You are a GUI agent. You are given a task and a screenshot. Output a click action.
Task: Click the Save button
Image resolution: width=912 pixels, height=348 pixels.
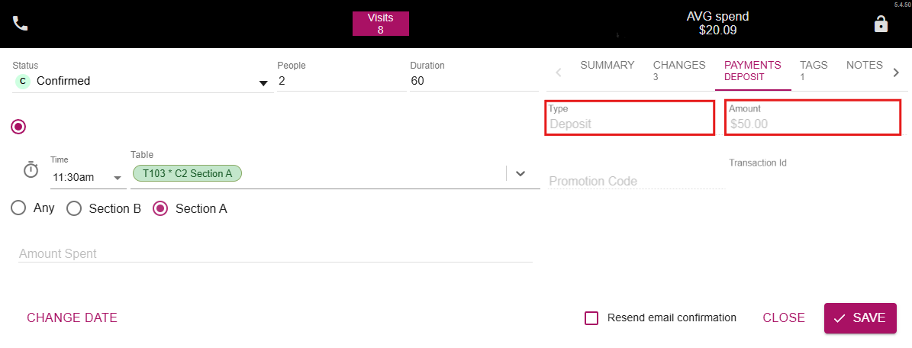[860, 318]
